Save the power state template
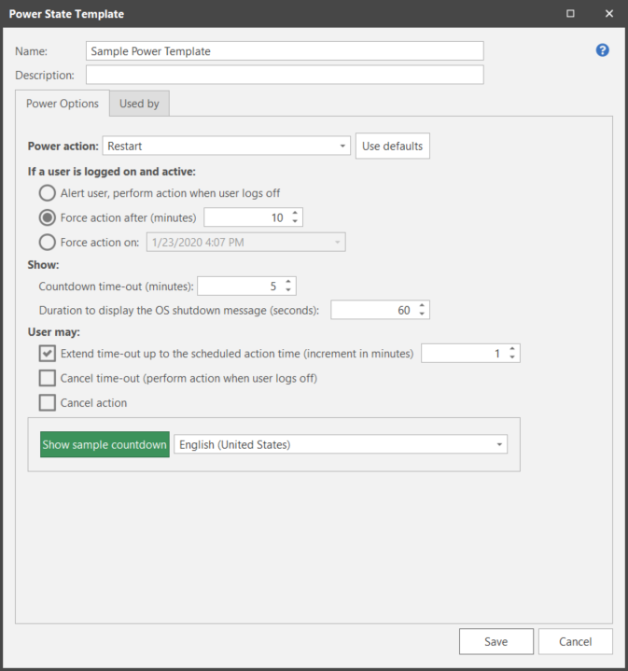Screen dimensions: 628x671 (495, 641)
